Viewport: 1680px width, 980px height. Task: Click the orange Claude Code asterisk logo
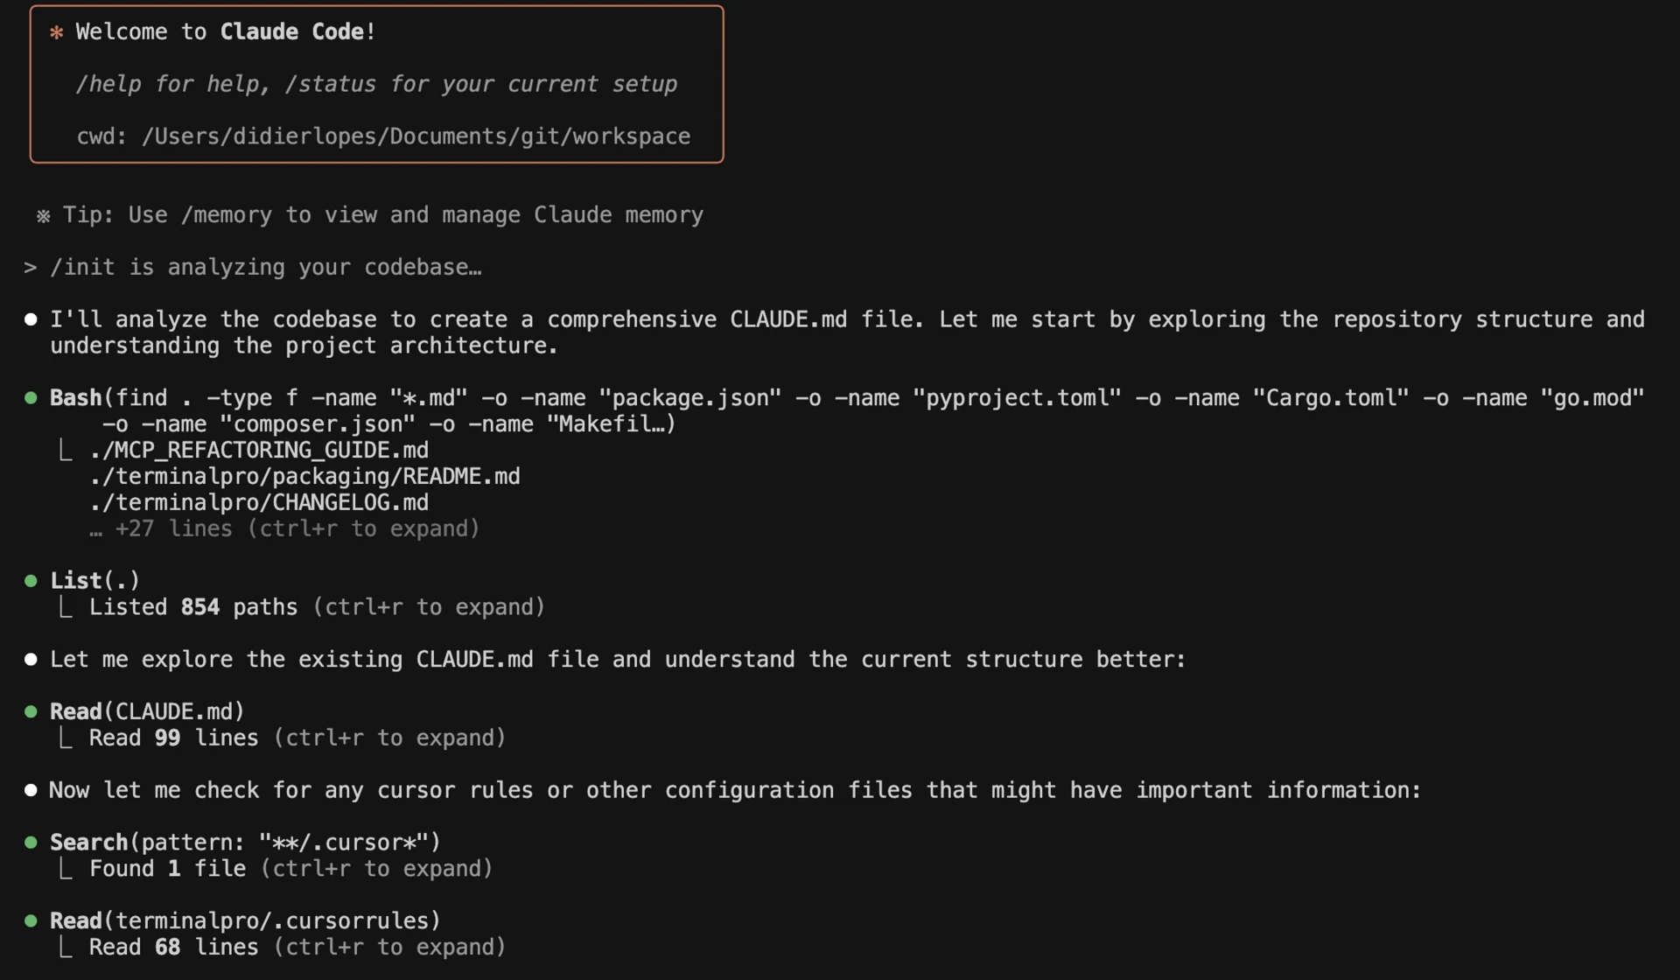(57, 32)
